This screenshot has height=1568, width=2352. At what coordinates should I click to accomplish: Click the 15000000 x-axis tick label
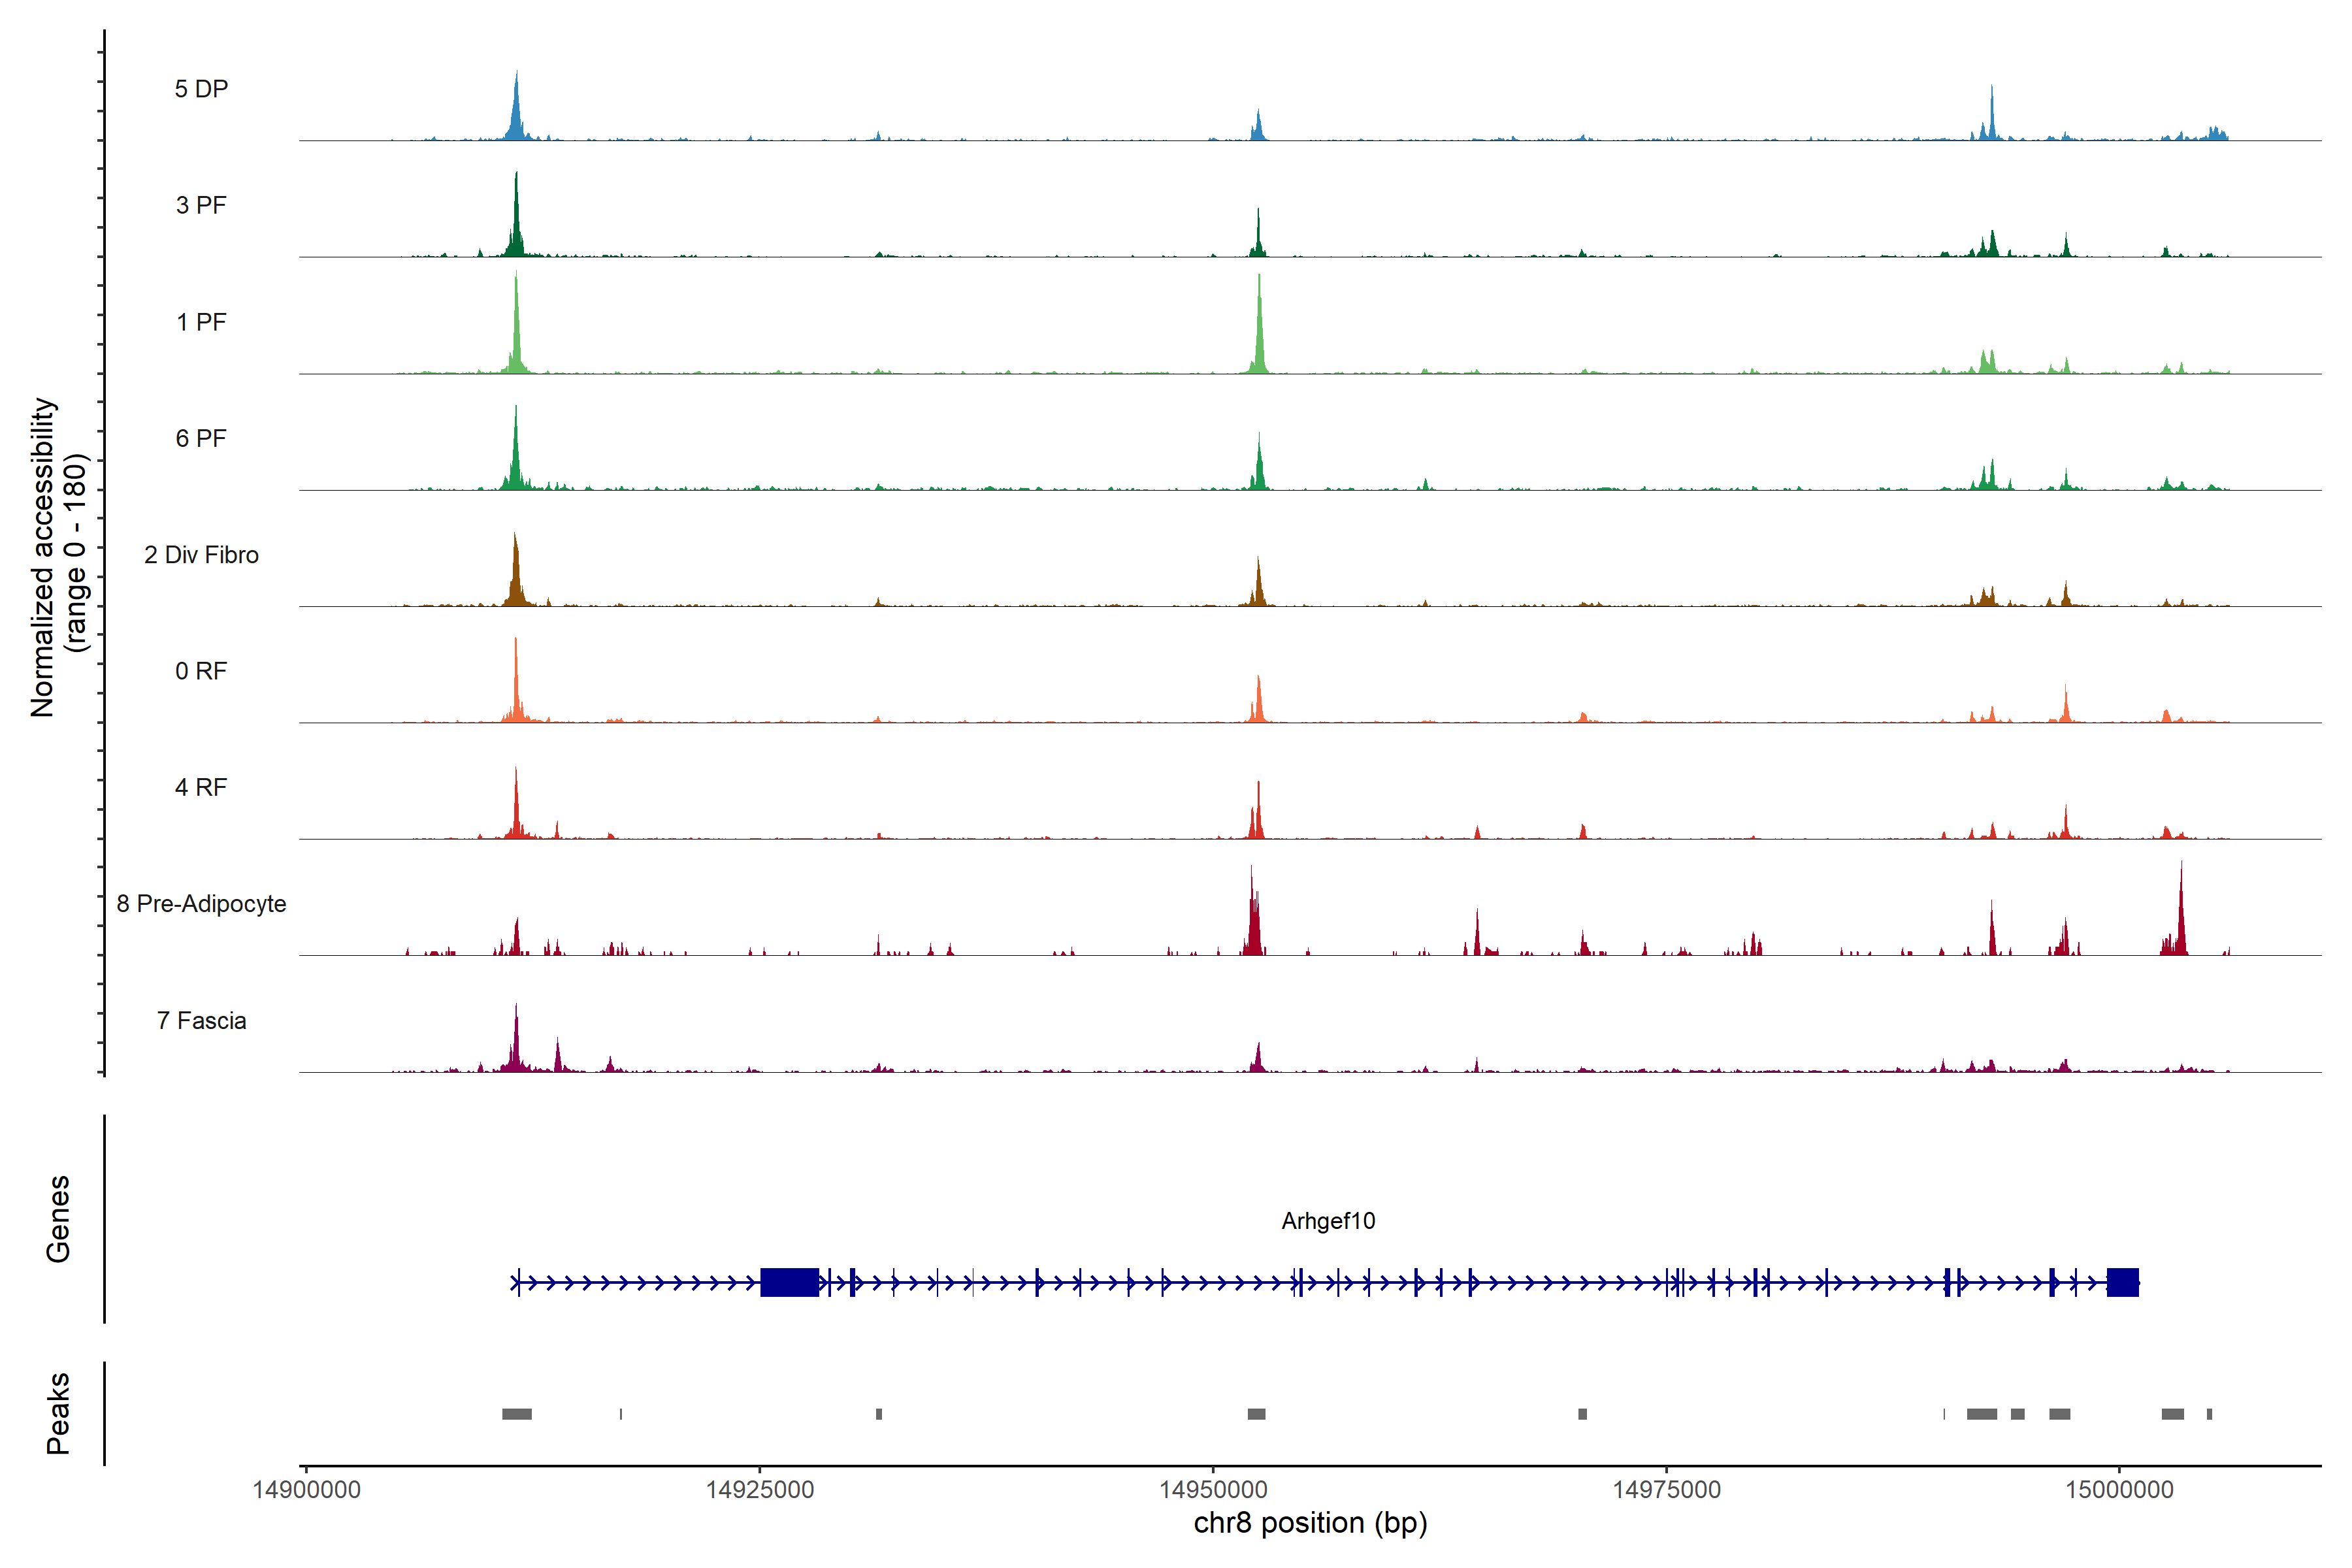click(x=2119, y=1490)
